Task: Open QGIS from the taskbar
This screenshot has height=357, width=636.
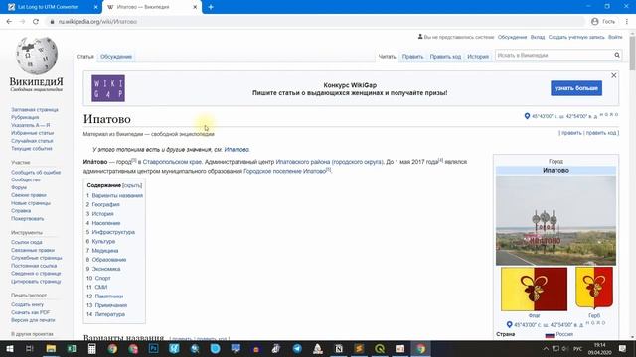Action: point(380,348)
